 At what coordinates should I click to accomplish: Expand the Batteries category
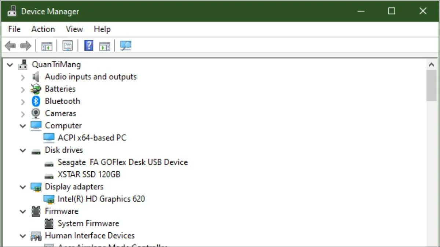23,89
